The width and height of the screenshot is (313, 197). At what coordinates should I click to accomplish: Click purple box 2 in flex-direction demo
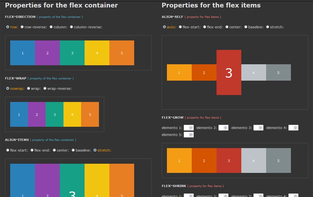click(x=47, y=53)
